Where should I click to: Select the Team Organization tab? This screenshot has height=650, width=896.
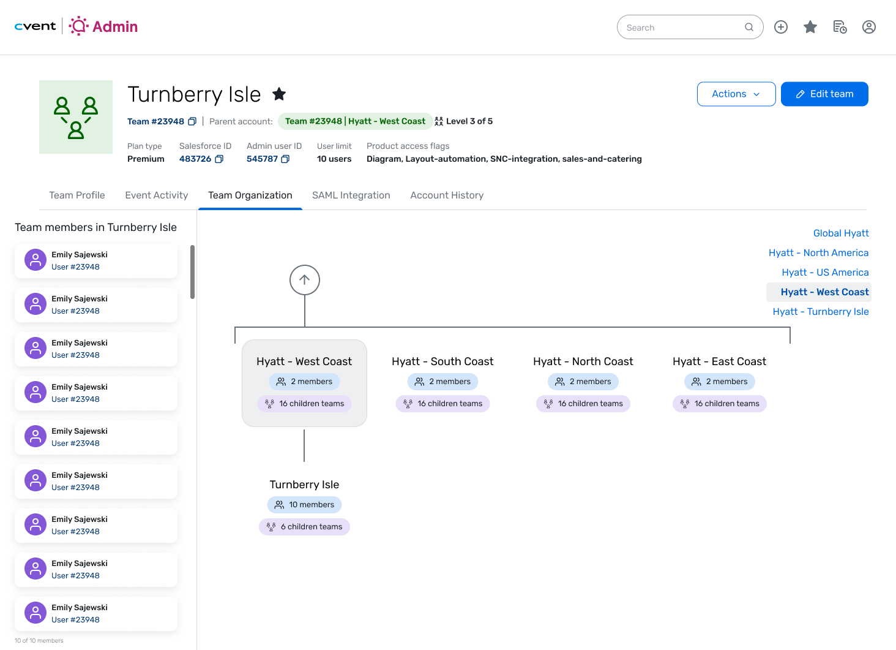point(250,195)
